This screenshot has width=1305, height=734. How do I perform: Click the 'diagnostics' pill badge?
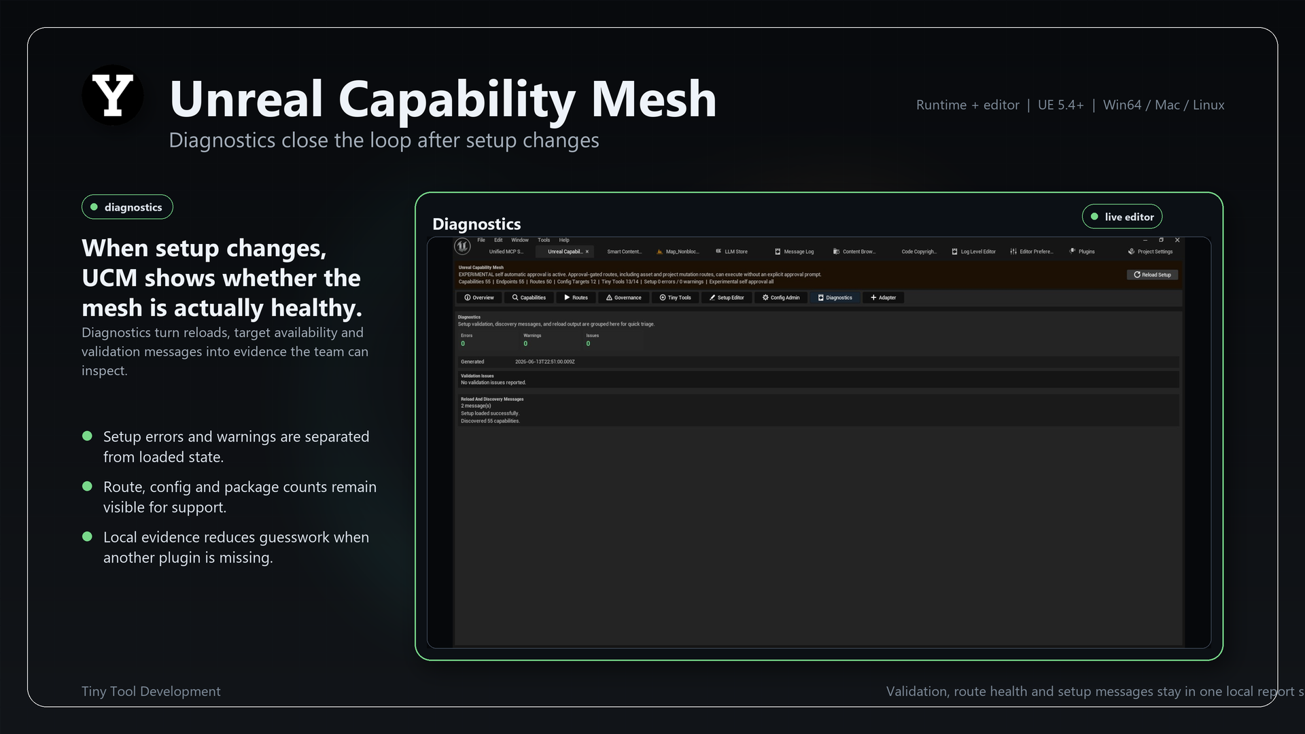click(x=127, y=207)
